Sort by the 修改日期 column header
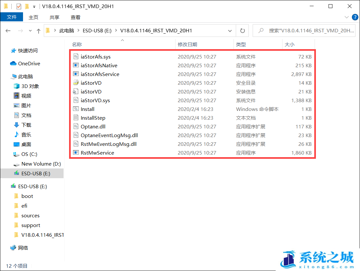360x271 pixels. pos(205,44)
